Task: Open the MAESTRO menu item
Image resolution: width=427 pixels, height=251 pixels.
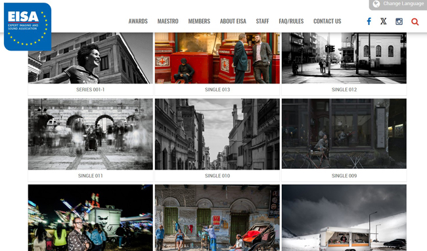Action: coord(168,21)
